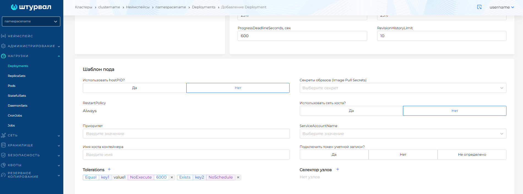
Task: Click the Штурвал logo
Action: [31, 7]
